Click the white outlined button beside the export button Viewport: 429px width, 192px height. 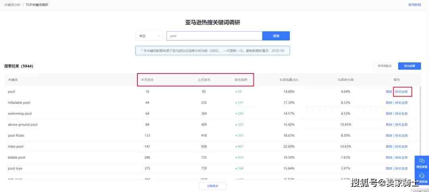pyautogui.click(x=385, y=66)
